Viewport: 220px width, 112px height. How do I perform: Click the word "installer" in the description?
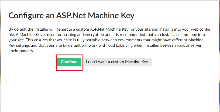[38, 29]
